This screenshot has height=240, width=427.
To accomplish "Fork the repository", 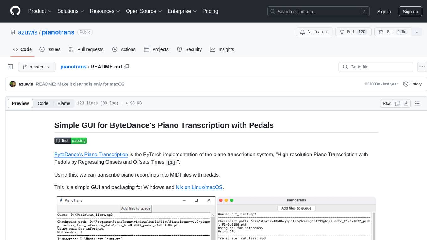I will pyautogui.click(x=354, y=32).
